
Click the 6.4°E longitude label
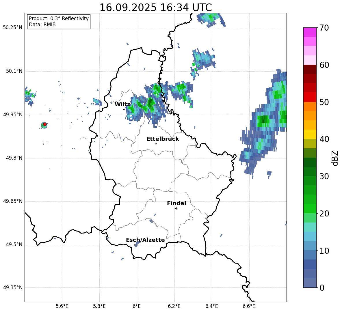click(x=211, y=307)
